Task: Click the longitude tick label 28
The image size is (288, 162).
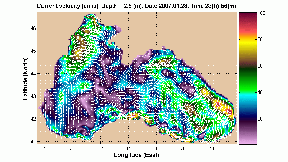Action: point(45,148)
